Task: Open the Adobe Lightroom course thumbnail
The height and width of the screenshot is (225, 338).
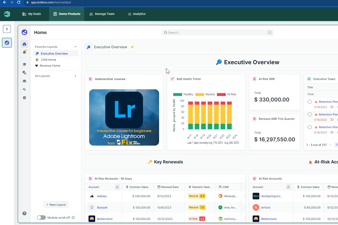Action: 124,118
